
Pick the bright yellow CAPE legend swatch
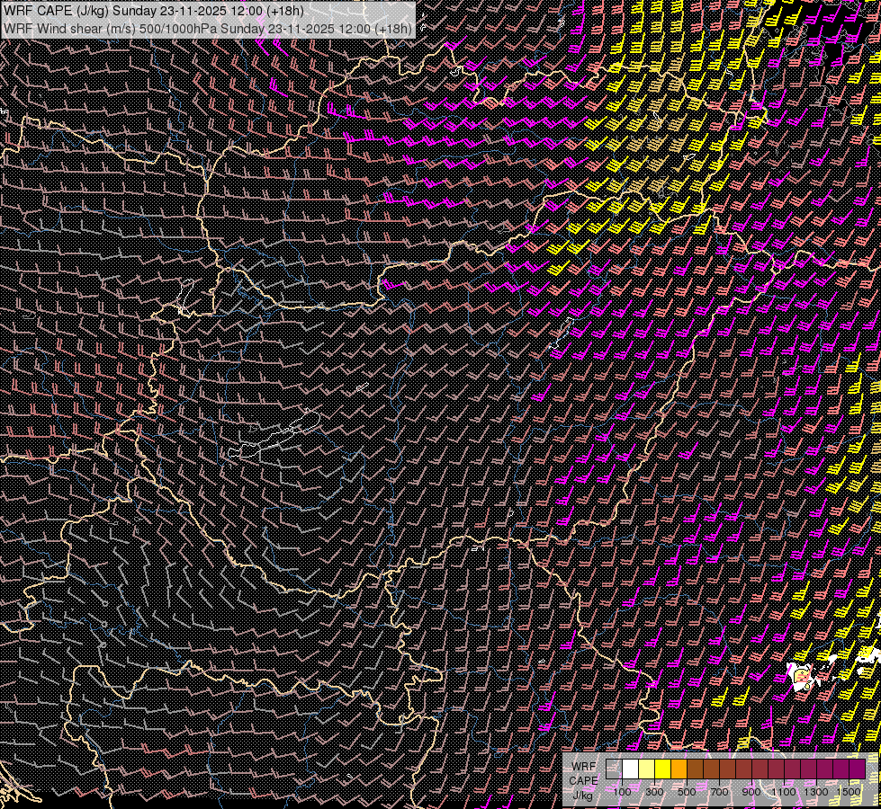(663, 769)
